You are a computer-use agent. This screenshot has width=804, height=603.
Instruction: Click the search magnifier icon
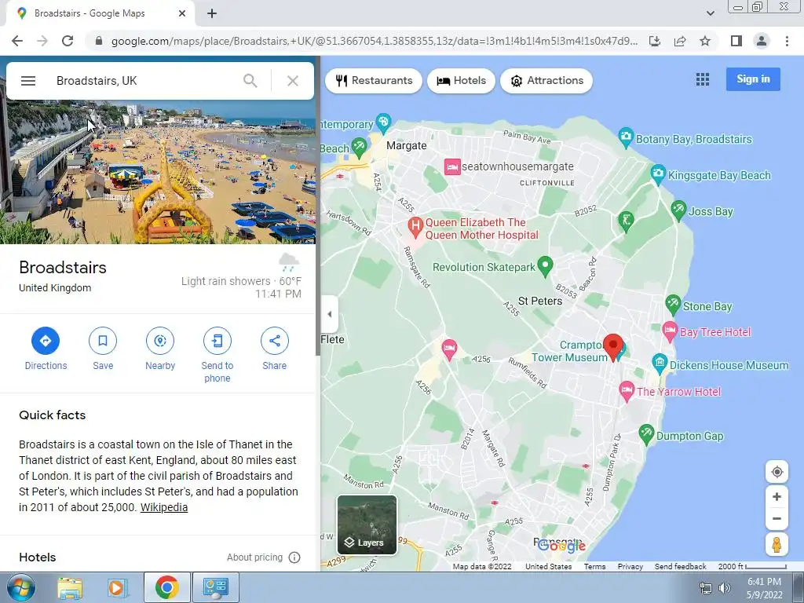(250, 81)
